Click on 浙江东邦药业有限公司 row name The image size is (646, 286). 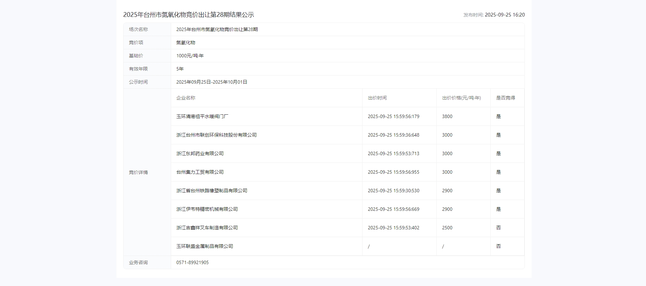click(200, 153)
